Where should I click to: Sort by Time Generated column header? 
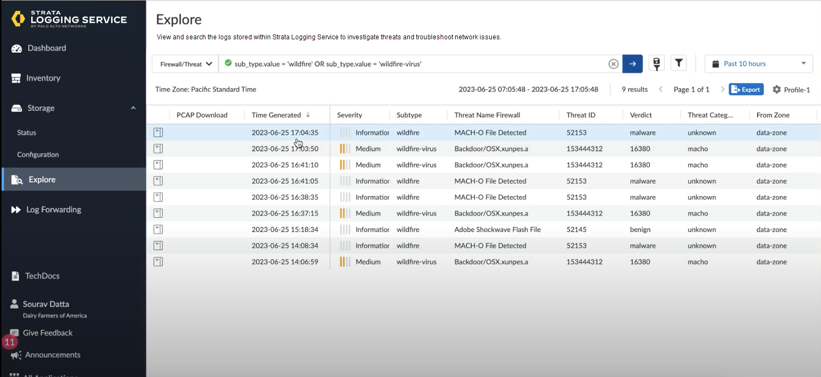click(276, 115)
